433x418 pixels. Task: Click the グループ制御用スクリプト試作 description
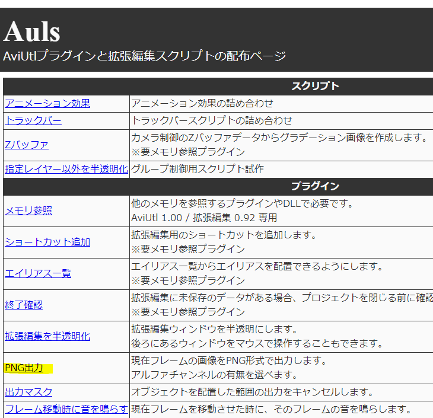pyautogui.click(x=198, y=169)
